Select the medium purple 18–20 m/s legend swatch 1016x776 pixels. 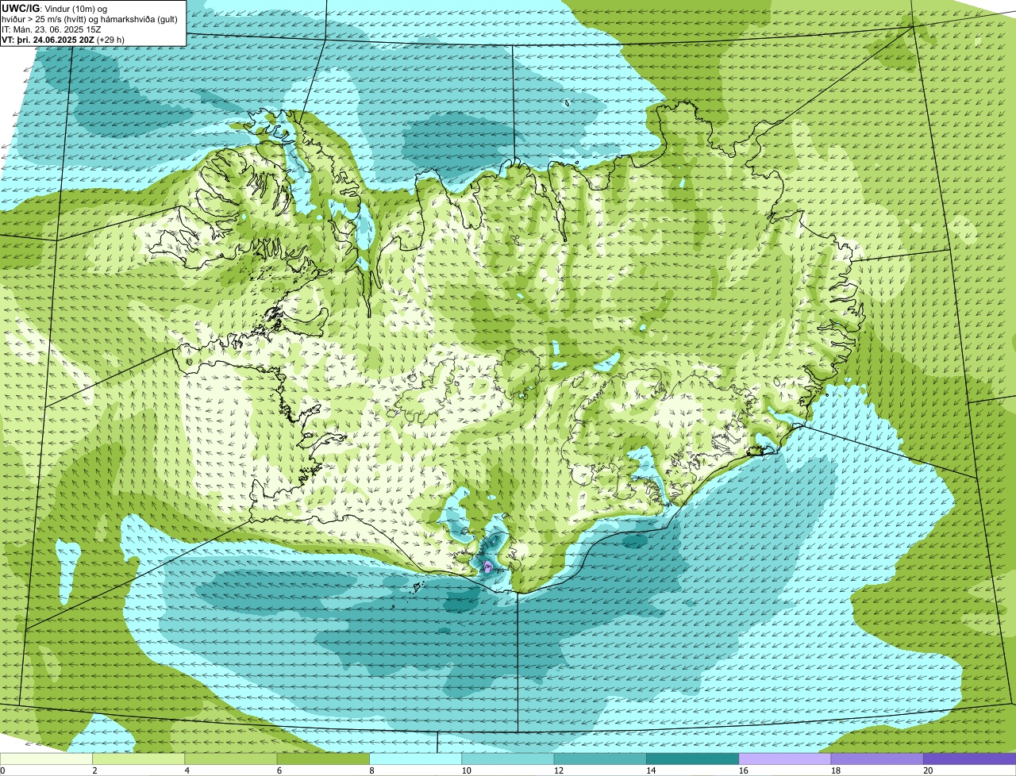(x=877, y=759)
